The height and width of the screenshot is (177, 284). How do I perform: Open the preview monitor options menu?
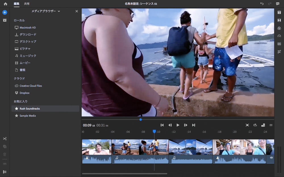pos(271,125)
